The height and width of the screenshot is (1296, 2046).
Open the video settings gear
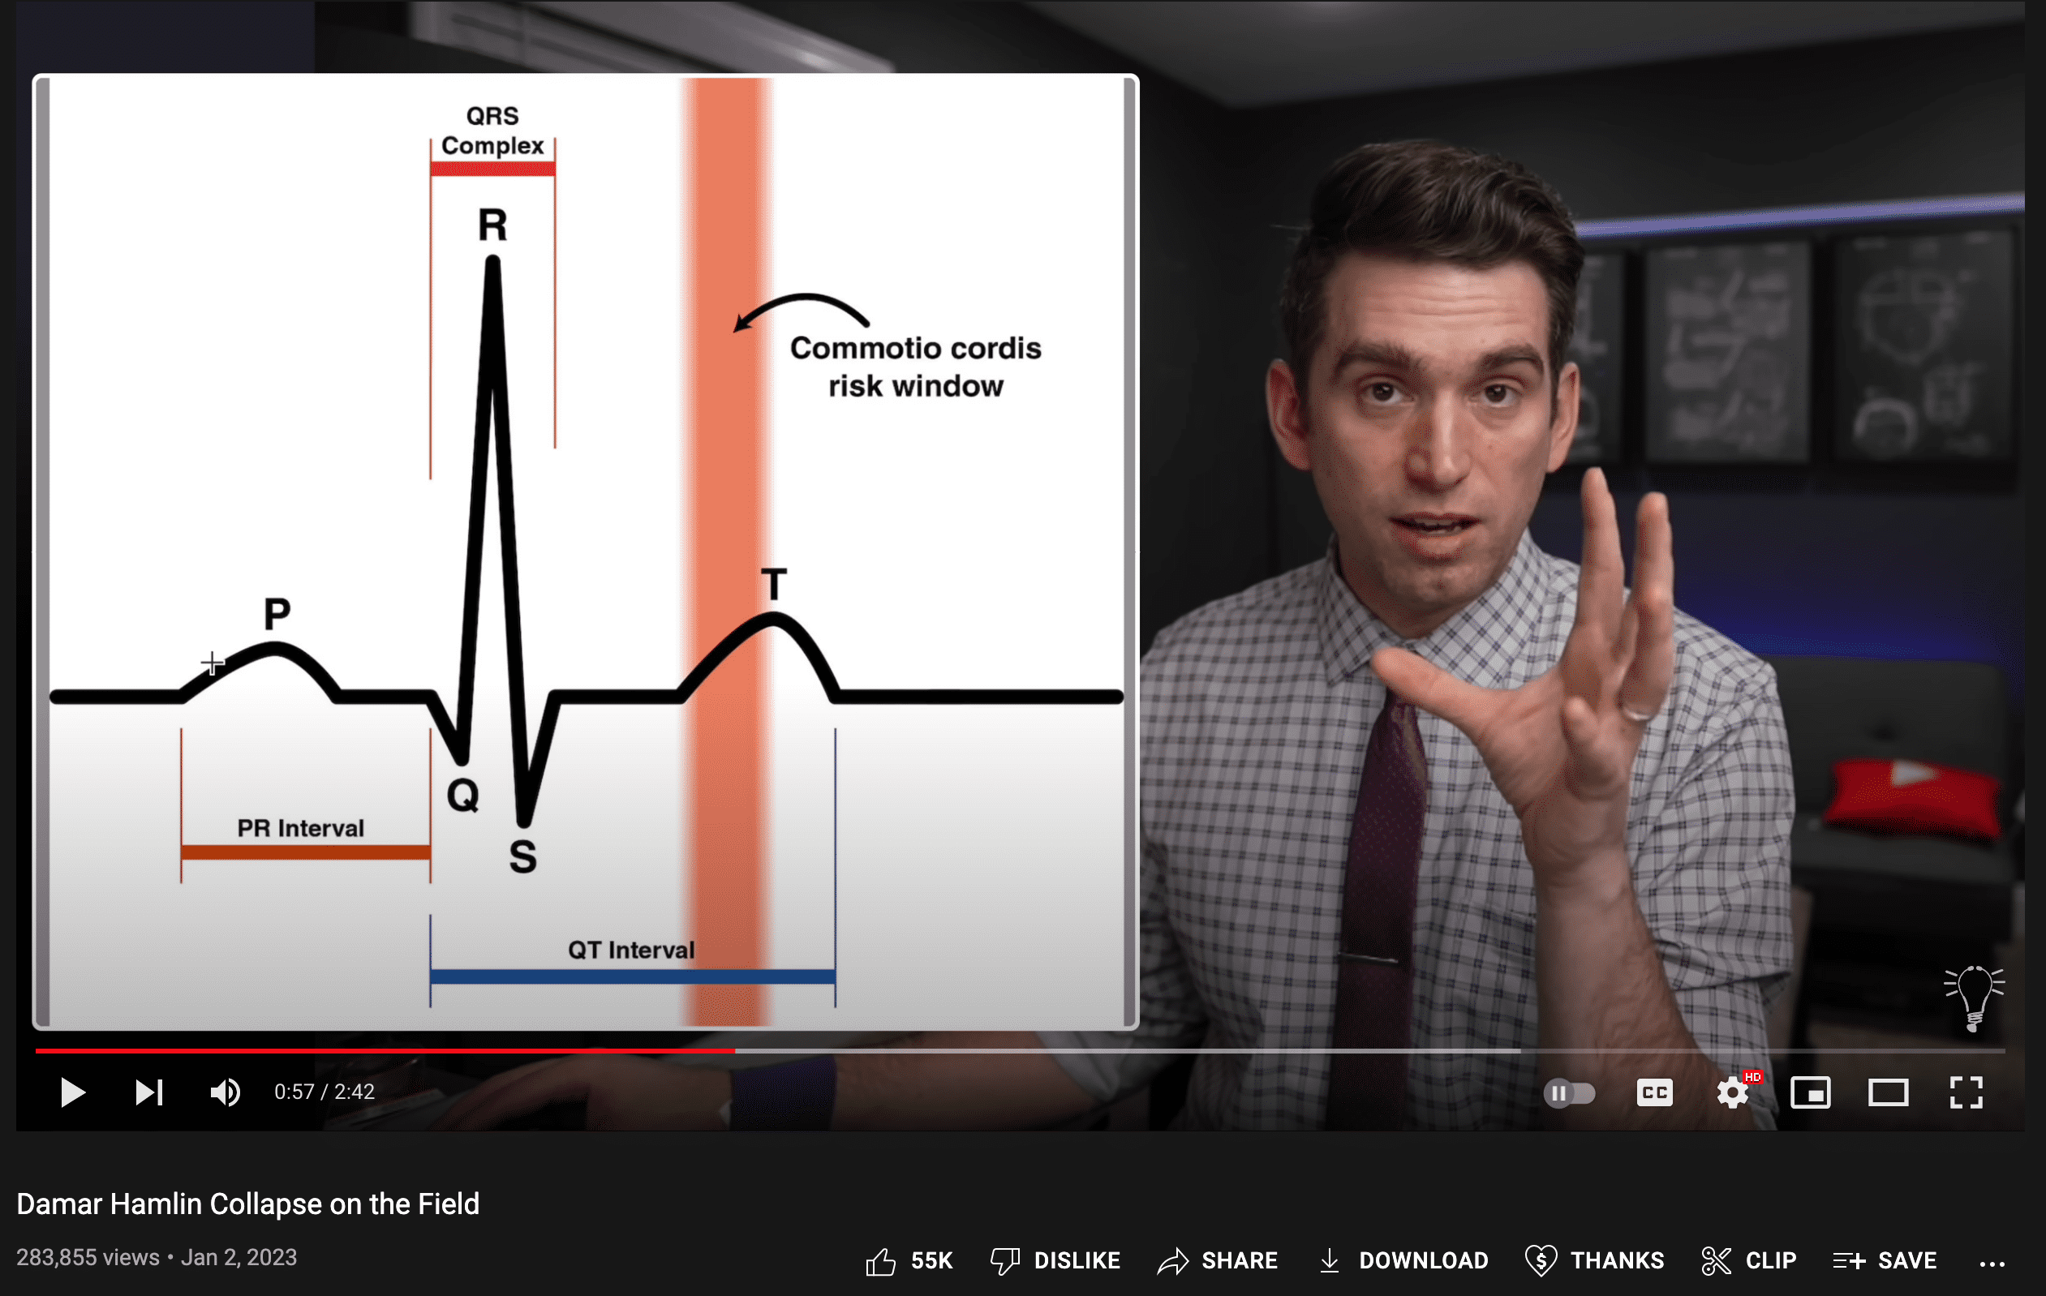tap(1731, 1092)
